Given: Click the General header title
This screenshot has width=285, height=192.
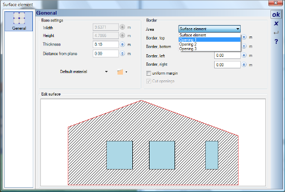Looking at the screenshot, I should click(46, 13).
